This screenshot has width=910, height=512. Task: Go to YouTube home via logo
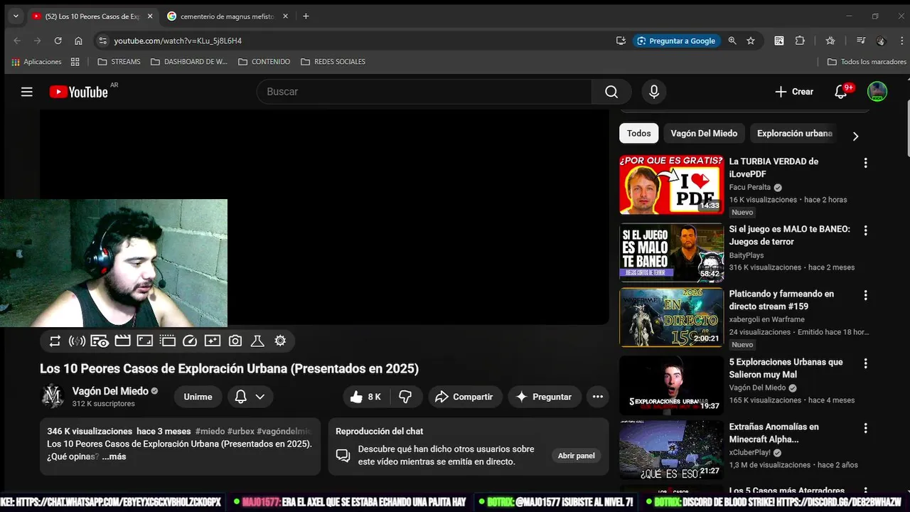[78, 92]
